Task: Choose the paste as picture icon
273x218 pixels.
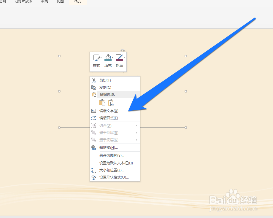Action: [x=111, y=103]
